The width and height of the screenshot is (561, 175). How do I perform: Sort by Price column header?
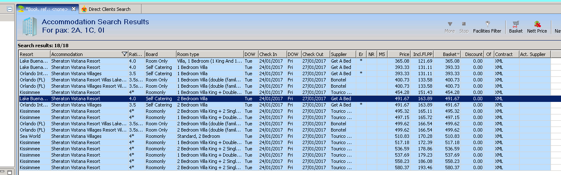coord(399,54)
